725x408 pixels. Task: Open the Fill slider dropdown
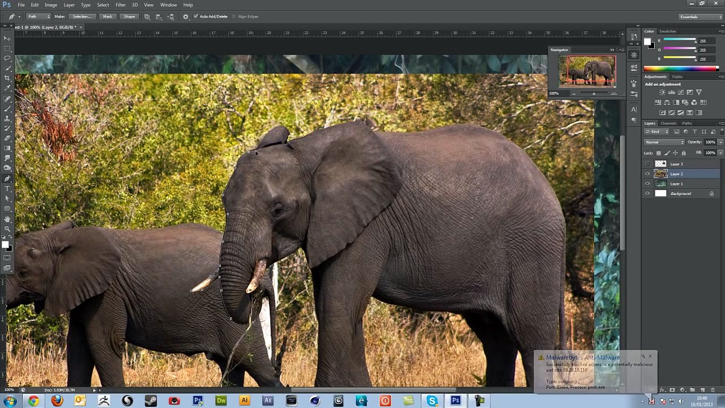coord(720,153)
